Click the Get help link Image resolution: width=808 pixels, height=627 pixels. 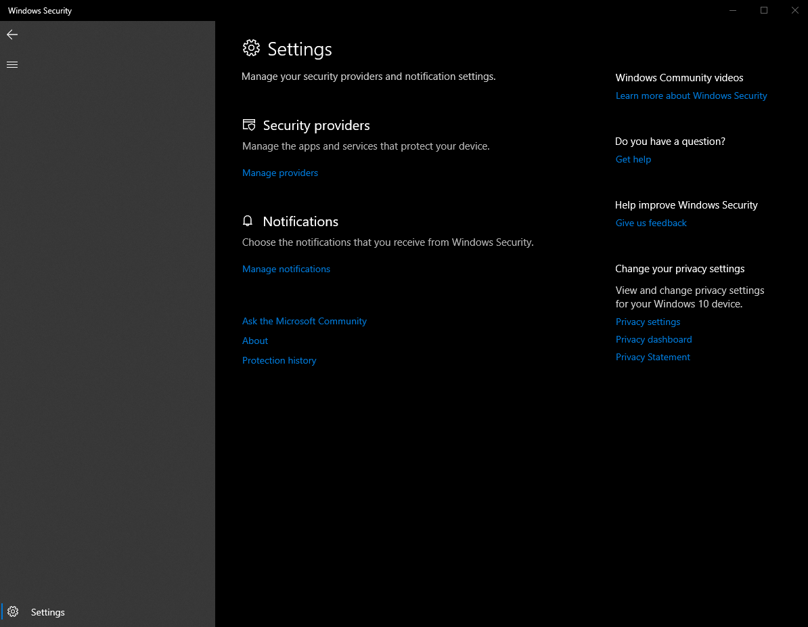[x=633, y=159]
